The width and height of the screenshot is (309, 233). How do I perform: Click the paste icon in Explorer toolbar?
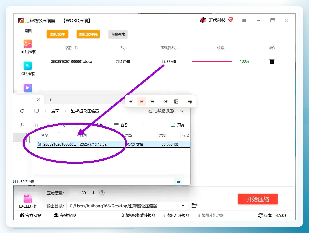pyautogui.click(x=36, y=125)
